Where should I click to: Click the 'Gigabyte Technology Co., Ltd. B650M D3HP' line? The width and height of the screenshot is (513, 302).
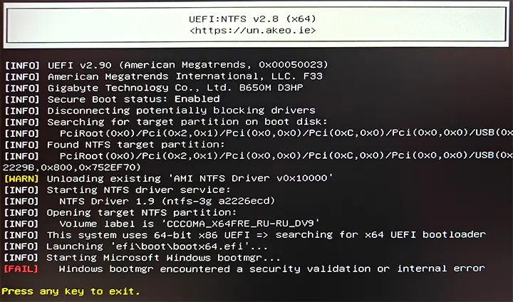click(x=175, y=88)
